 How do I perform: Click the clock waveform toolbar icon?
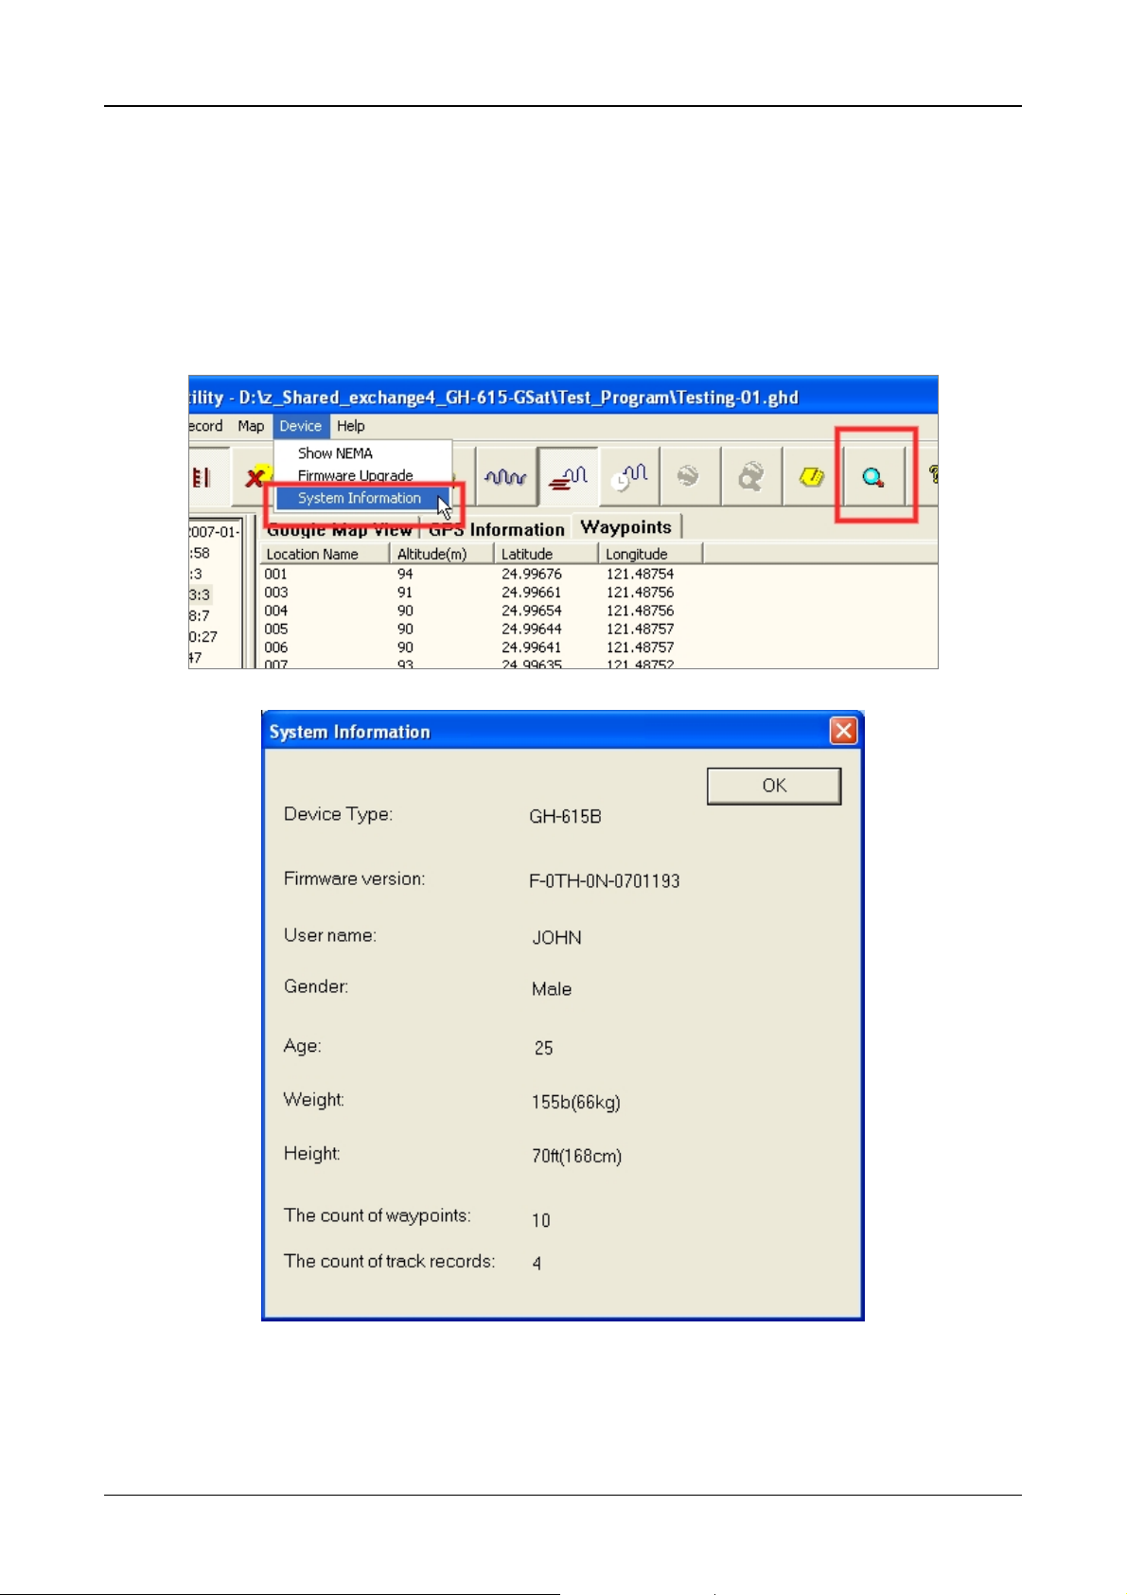pos(628,477)
